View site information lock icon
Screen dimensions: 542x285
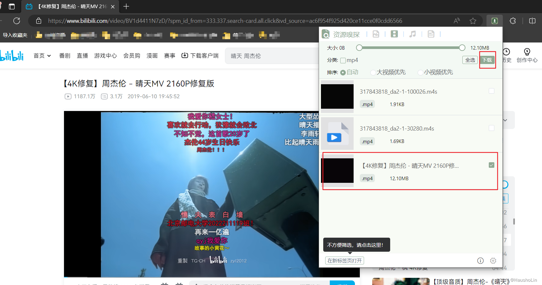pyautogui.click(x=39, y=21)
